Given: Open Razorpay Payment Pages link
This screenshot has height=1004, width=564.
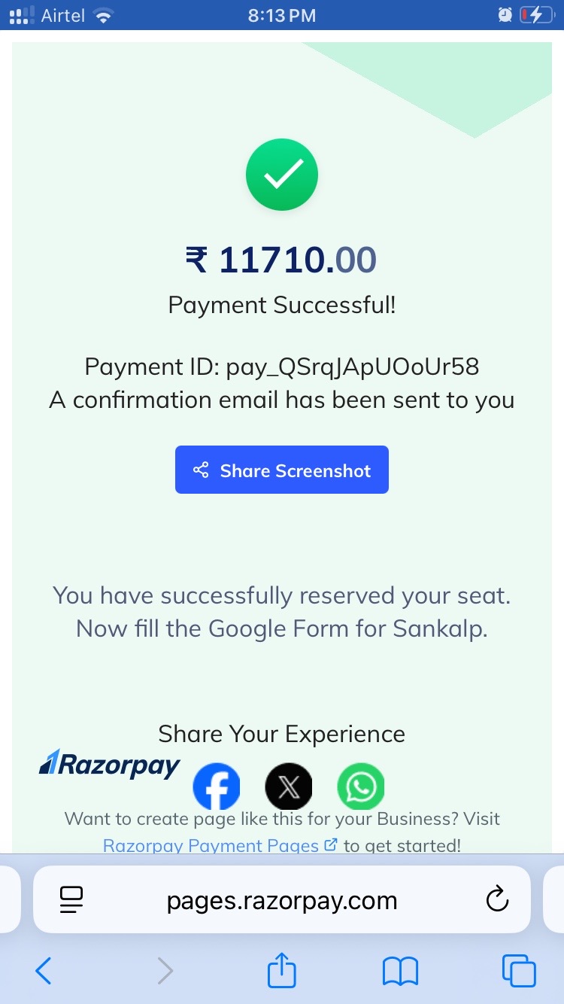Looking at the screenshot, I should (x=220, y=844).
